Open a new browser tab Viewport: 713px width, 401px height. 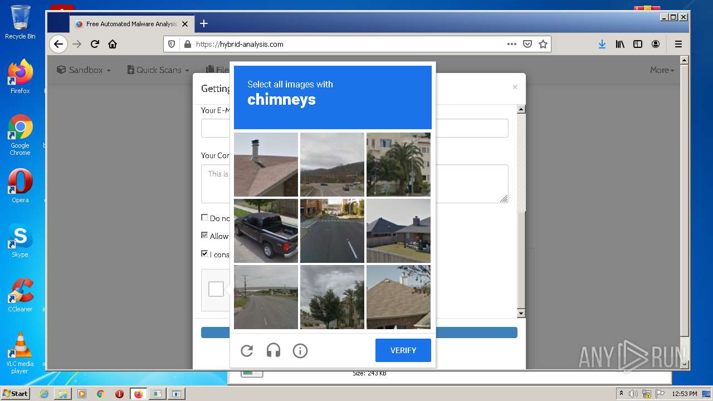[204, 23]
